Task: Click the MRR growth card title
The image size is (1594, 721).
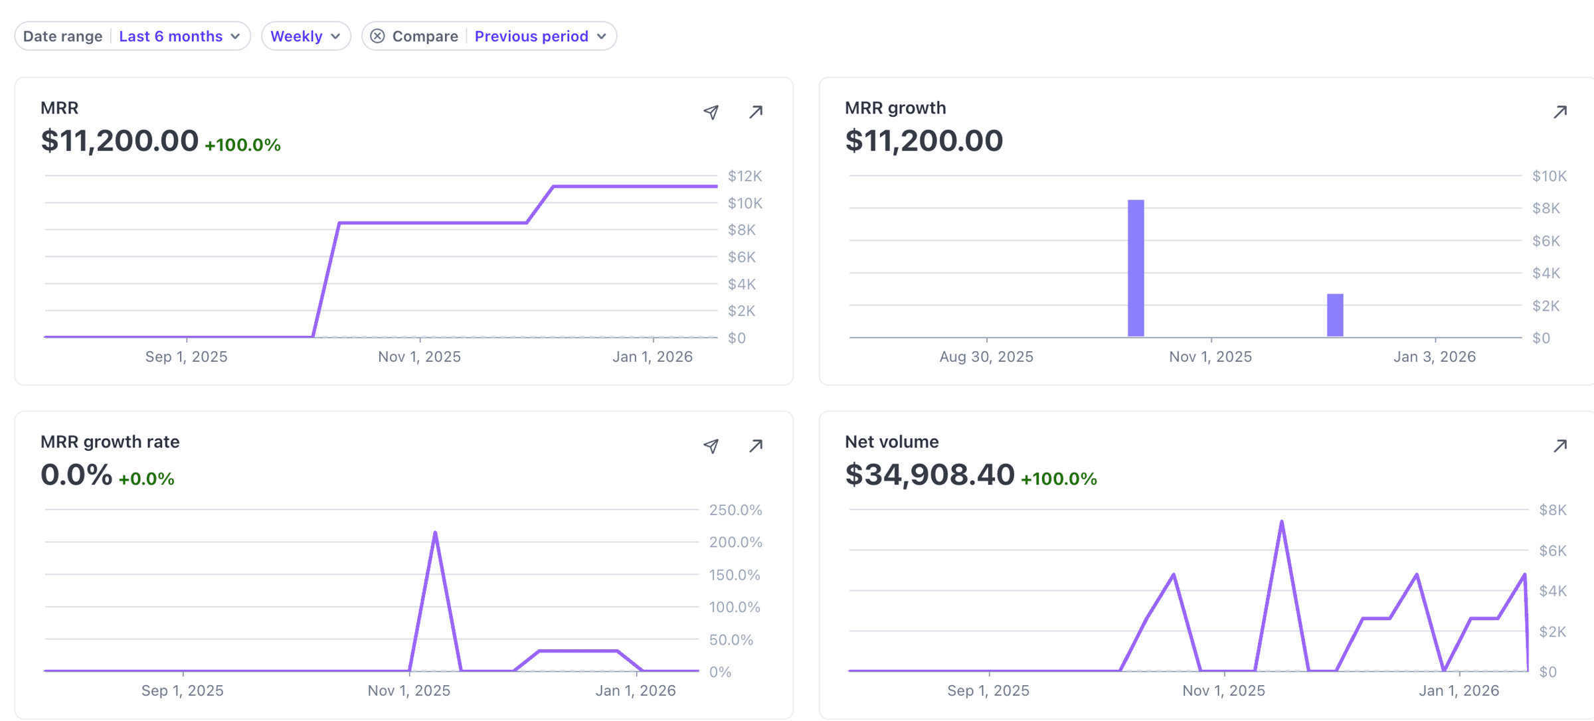Action: click(x=895, y=108)
